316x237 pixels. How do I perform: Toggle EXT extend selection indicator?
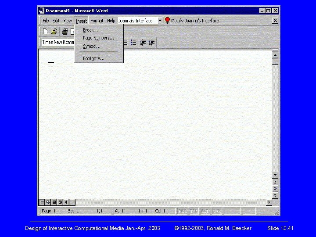click(205, 211)
